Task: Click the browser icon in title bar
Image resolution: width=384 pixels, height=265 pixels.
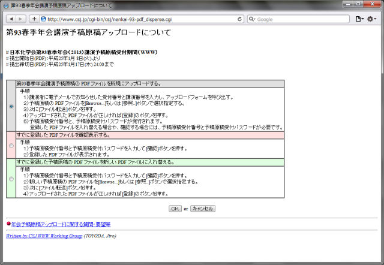Action: [x=6, y=5]
